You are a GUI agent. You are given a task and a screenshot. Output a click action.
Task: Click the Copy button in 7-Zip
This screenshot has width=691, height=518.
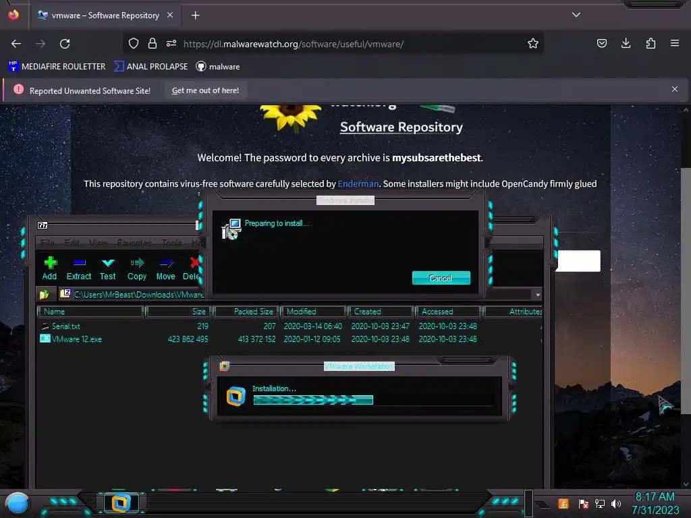(136, 268)
